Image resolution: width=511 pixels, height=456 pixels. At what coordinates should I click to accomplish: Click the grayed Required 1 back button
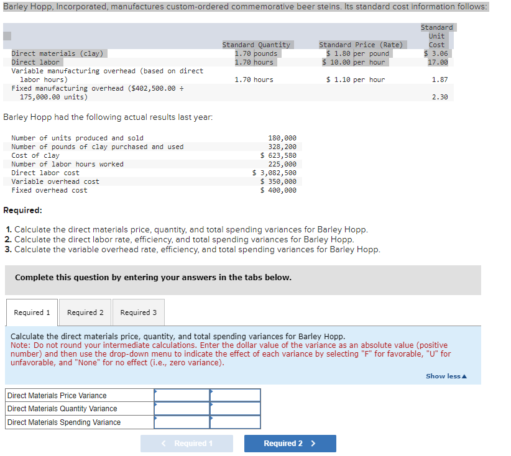click(186, 444)
